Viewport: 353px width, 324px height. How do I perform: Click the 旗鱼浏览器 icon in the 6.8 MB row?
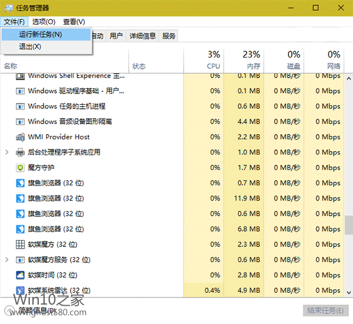[20, 229]
